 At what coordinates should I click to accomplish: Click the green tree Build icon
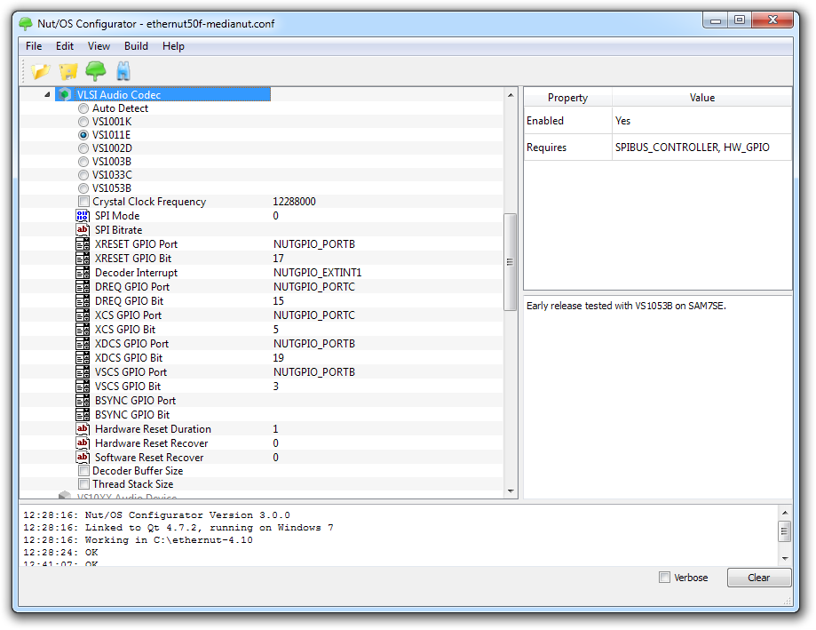click(95, 70)
